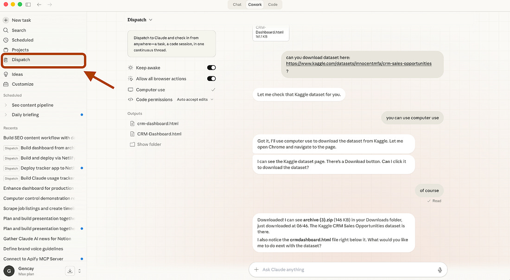Click the plus icon to attach something
510x280 pixels.
point(256,269)
